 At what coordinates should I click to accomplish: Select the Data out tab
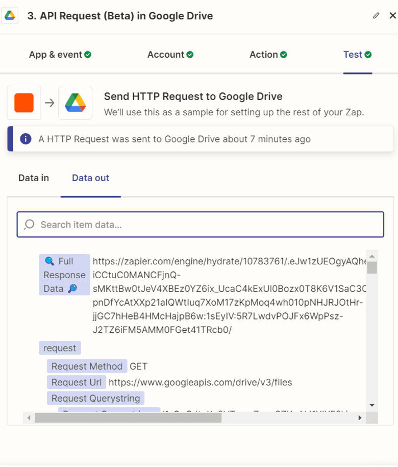pos(90,178)
